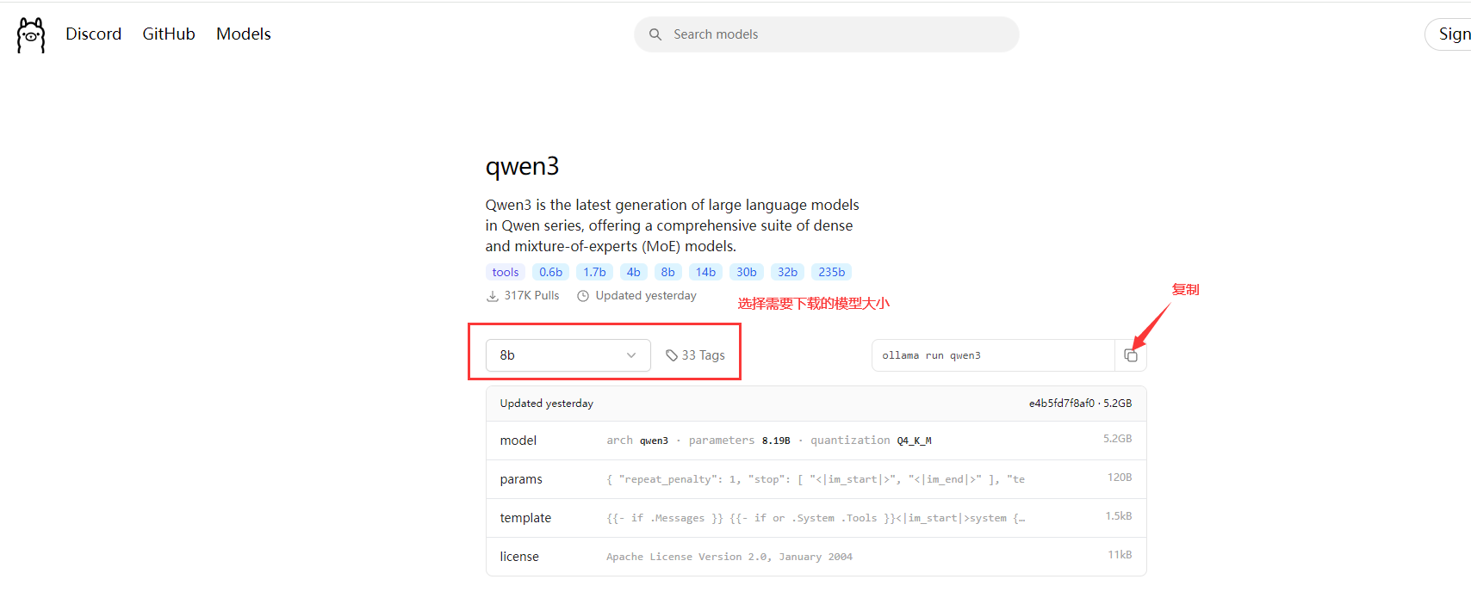Click the ollama run qwen3 command field
This screenshot has width=1471, height=604.
[993, 355]
